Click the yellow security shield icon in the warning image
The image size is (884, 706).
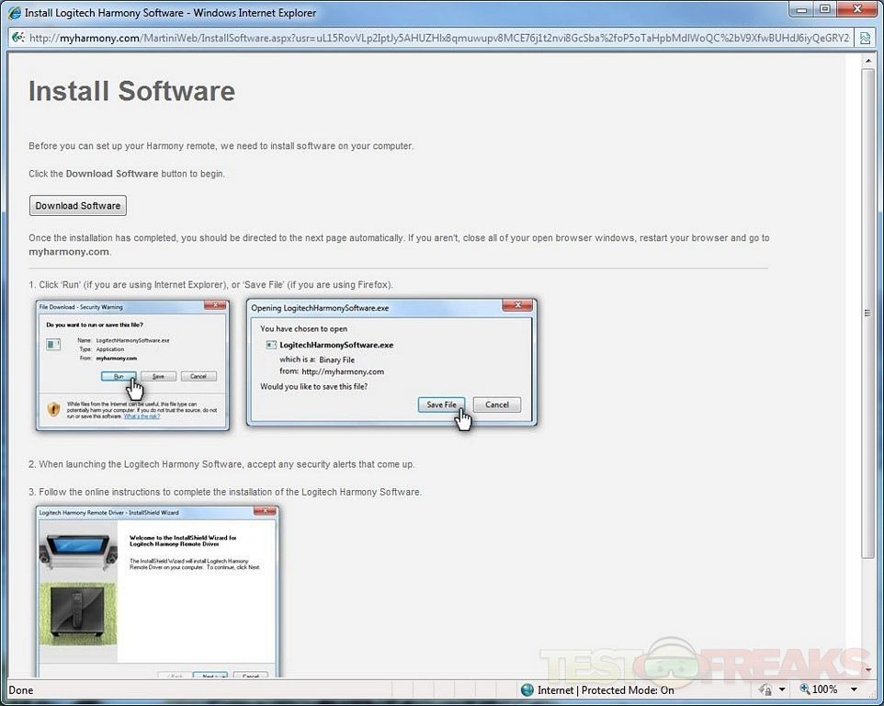[53, 407]
